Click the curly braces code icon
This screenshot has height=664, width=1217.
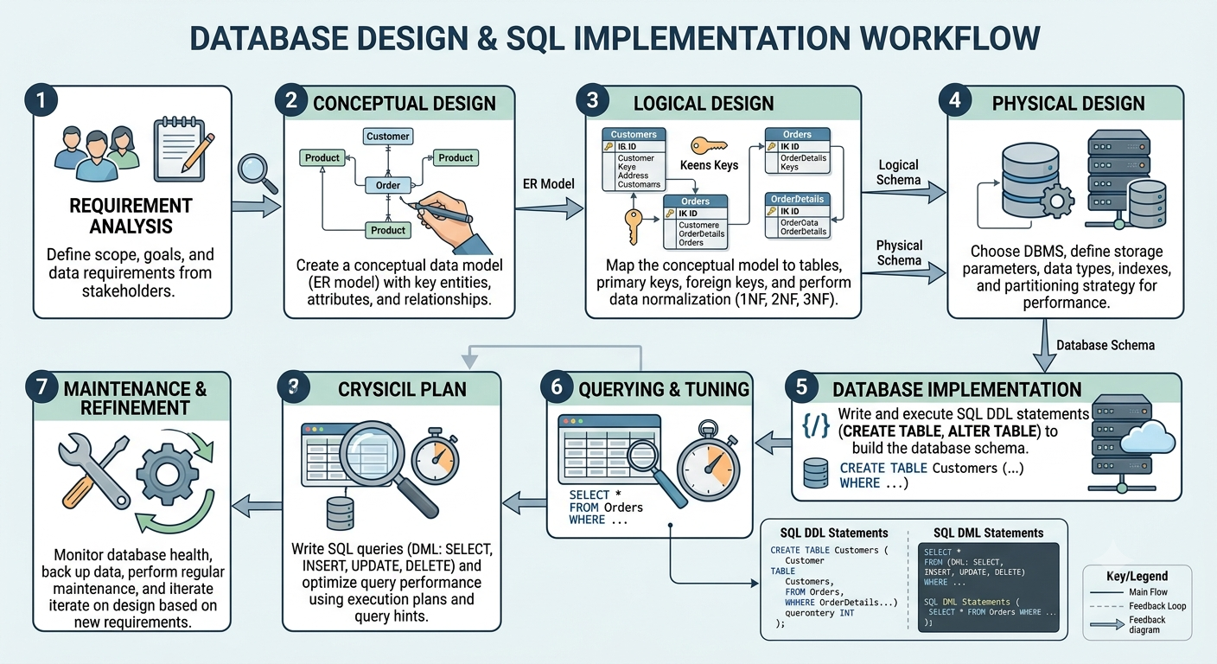pos(816,425)
